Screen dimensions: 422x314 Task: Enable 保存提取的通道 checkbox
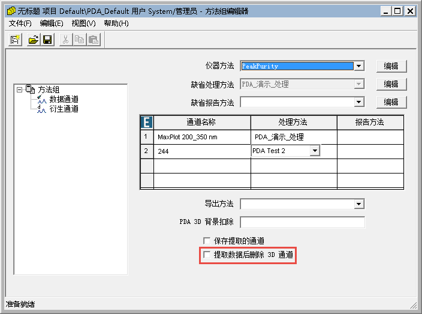[x=207, y=240]
